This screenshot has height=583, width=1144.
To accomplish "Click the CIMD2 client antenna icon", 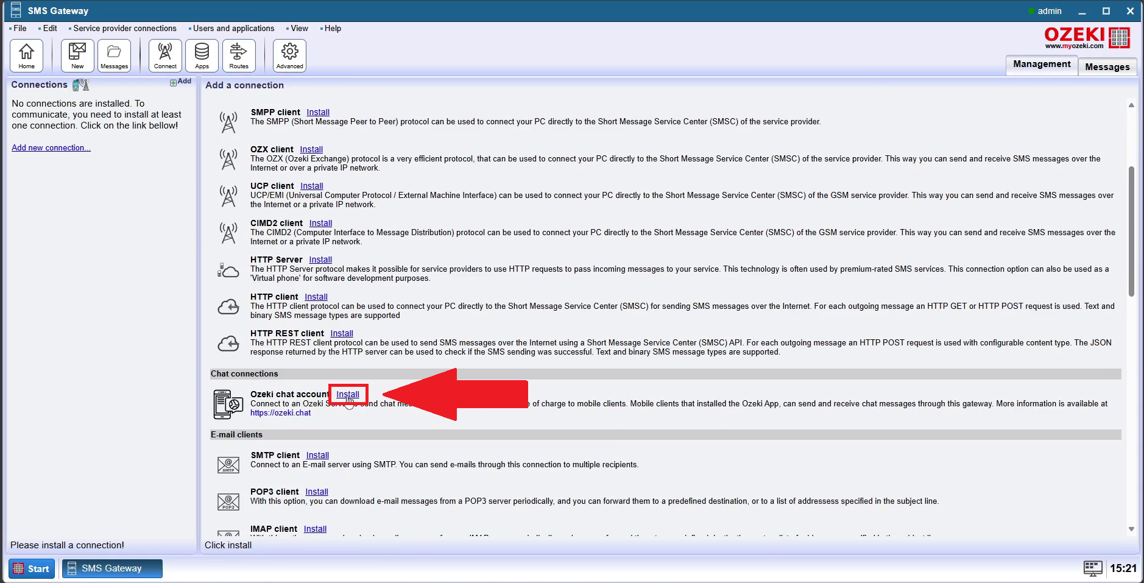I will [x=228, y=233].
